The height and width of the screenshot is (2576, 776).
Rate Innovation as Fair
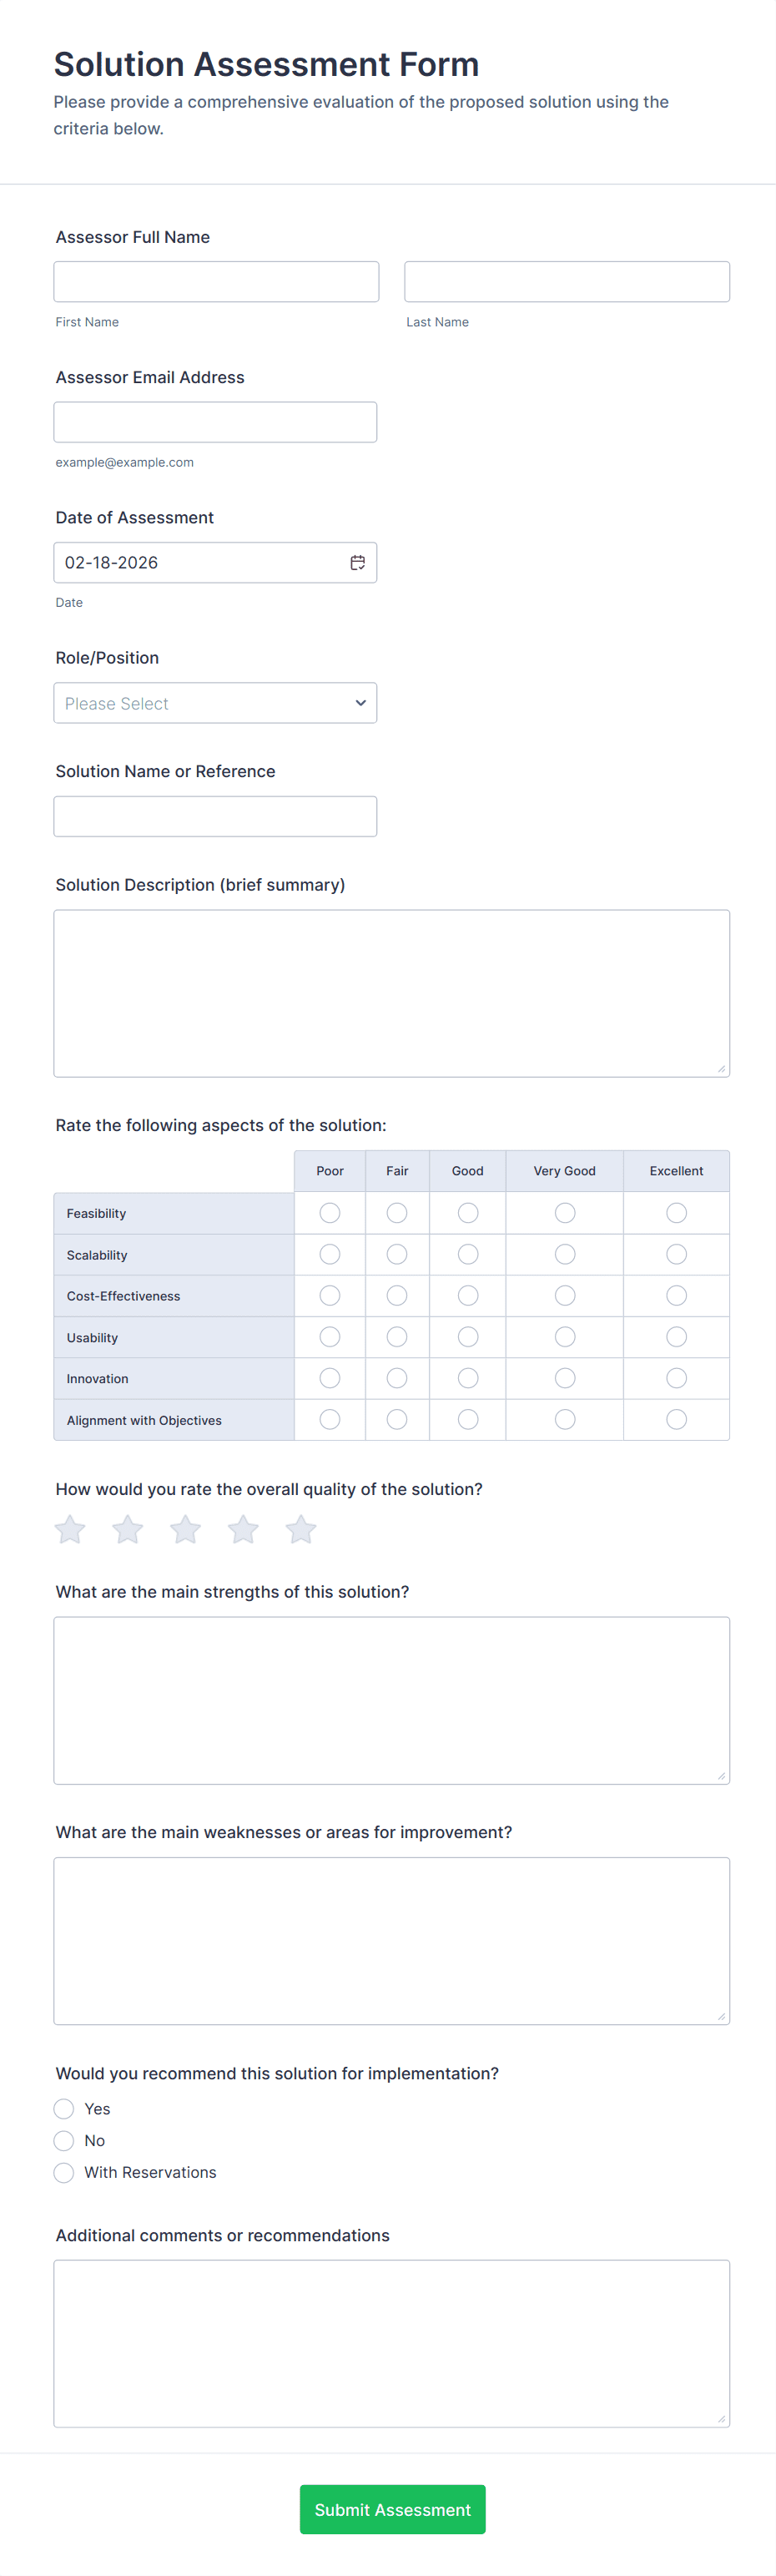(x=397, y=1378)
